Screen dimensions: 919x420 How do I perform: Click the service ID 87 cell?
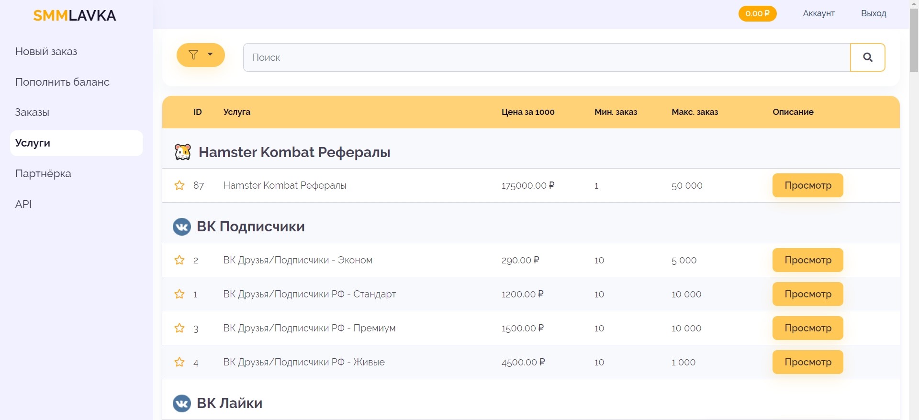(199, 185)
